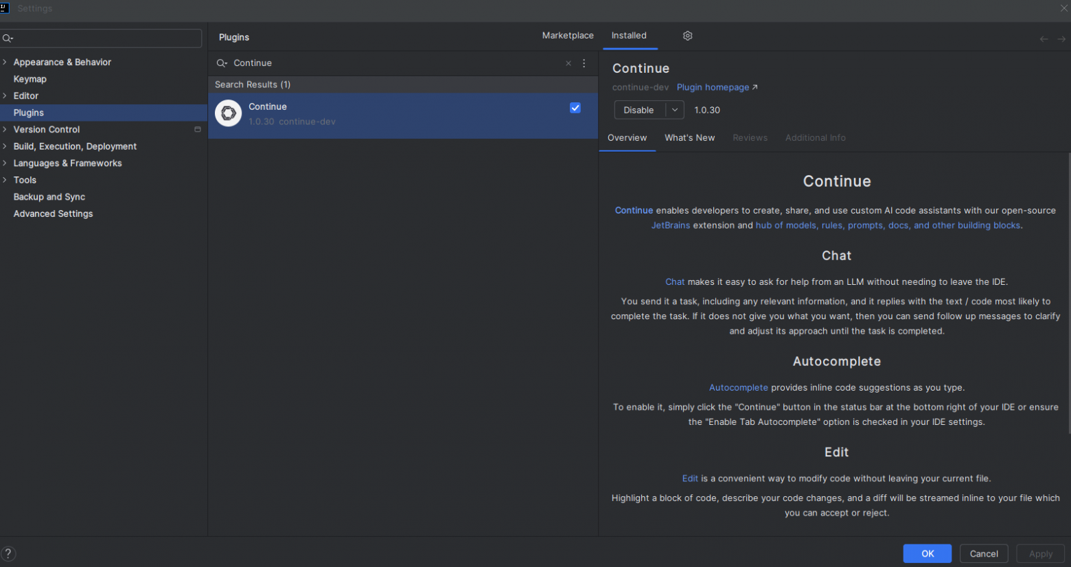Viewport: 1071px width, 567px height.
Task: Switch to the Marketplace tab
Action: [x=567, y=36]
